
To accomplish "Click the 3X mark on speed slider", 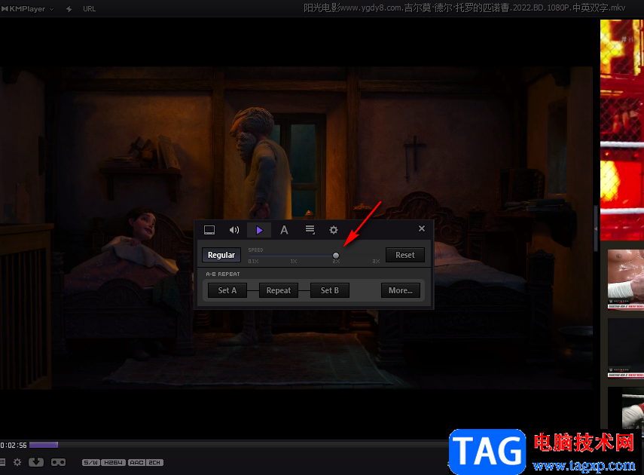I will pos(376,261).
